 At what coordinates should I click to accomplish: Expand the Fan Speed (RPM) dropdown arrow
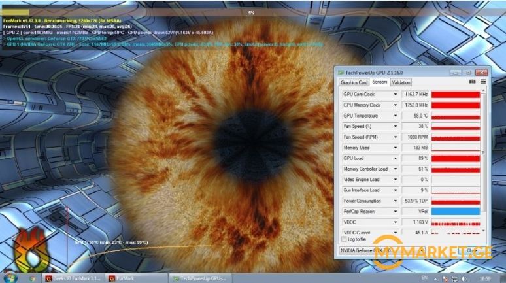coord(396,137)
